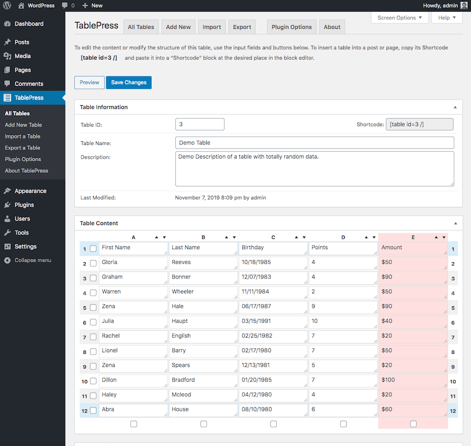The image size is (471, 446).
Task: Tick row 4 checkbox beside Warren
Action: [94, 293]
